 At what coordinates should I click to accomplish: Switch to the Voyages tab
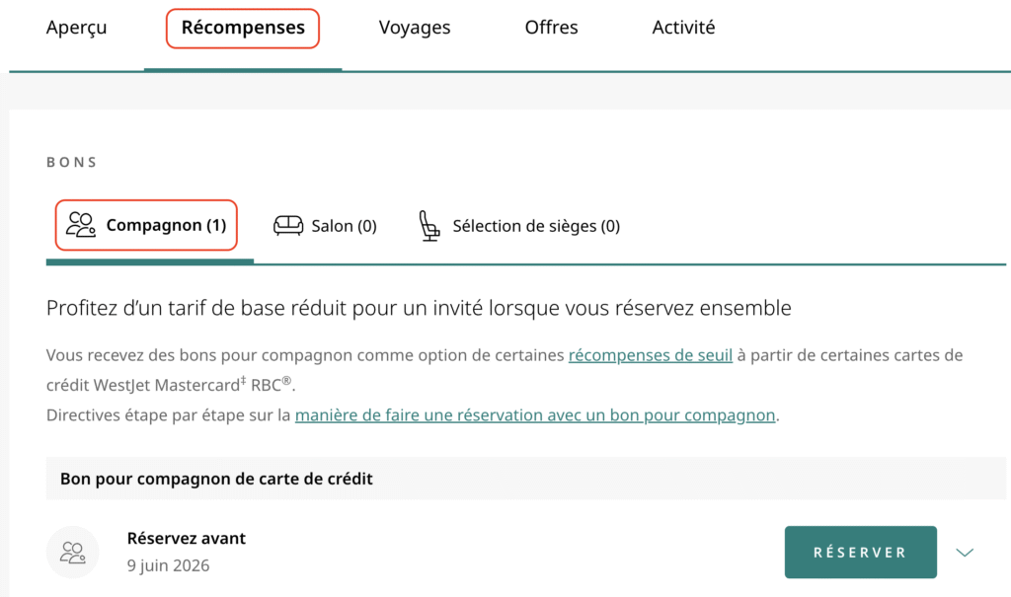[x=415, y=28]
